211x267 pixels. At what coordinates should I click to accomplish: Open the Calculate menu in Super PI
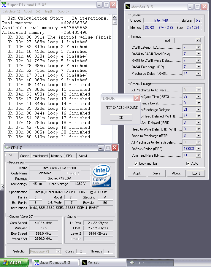click(x=11, y=11)
